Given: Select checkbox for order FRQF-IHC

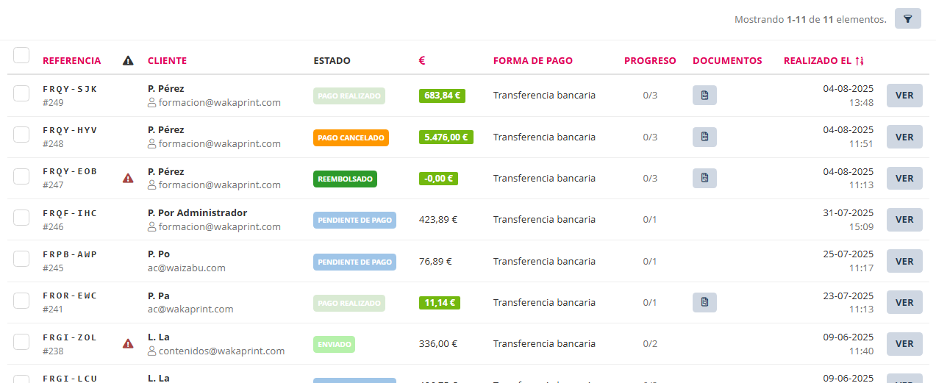Looking at the screenshot, I should click(x=21, y=218).
